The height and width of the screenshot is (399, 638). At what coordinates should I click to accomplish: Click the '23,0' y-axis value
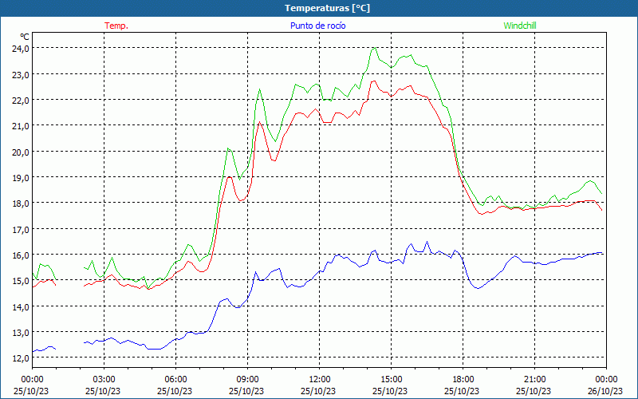pyautogui.click(x=21, y=74)
